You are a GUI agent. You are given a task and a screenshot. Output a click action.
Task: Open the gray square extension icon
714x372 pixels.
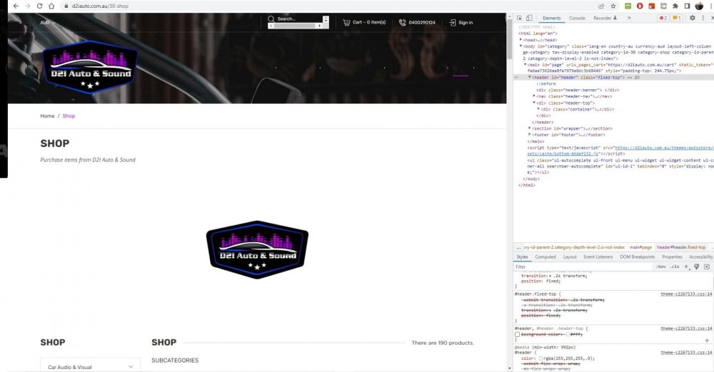(663, 6)
